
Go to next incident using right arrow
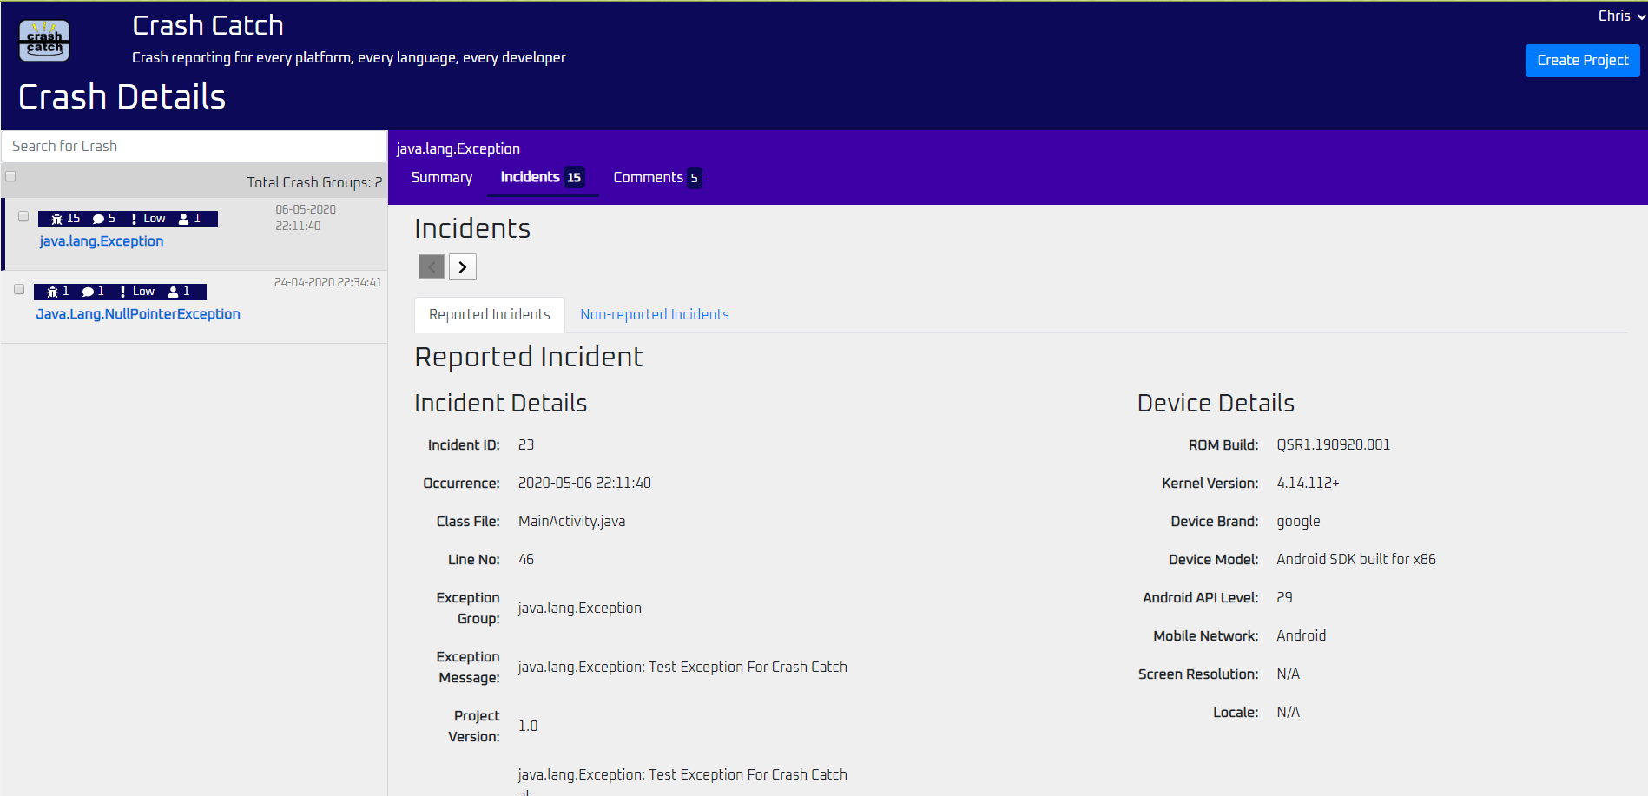click(x=463, y=266)
